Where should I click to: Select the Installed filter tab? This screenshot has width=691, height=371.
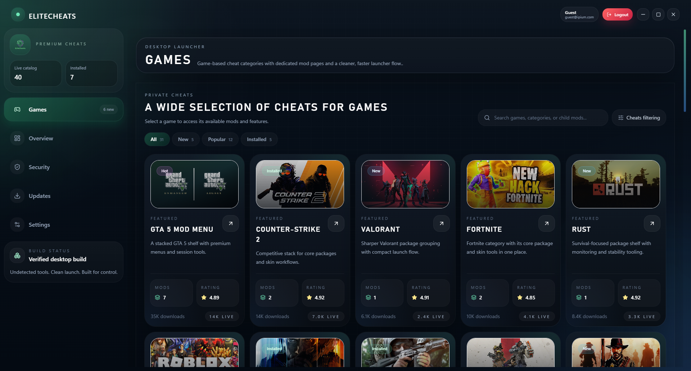259,139
